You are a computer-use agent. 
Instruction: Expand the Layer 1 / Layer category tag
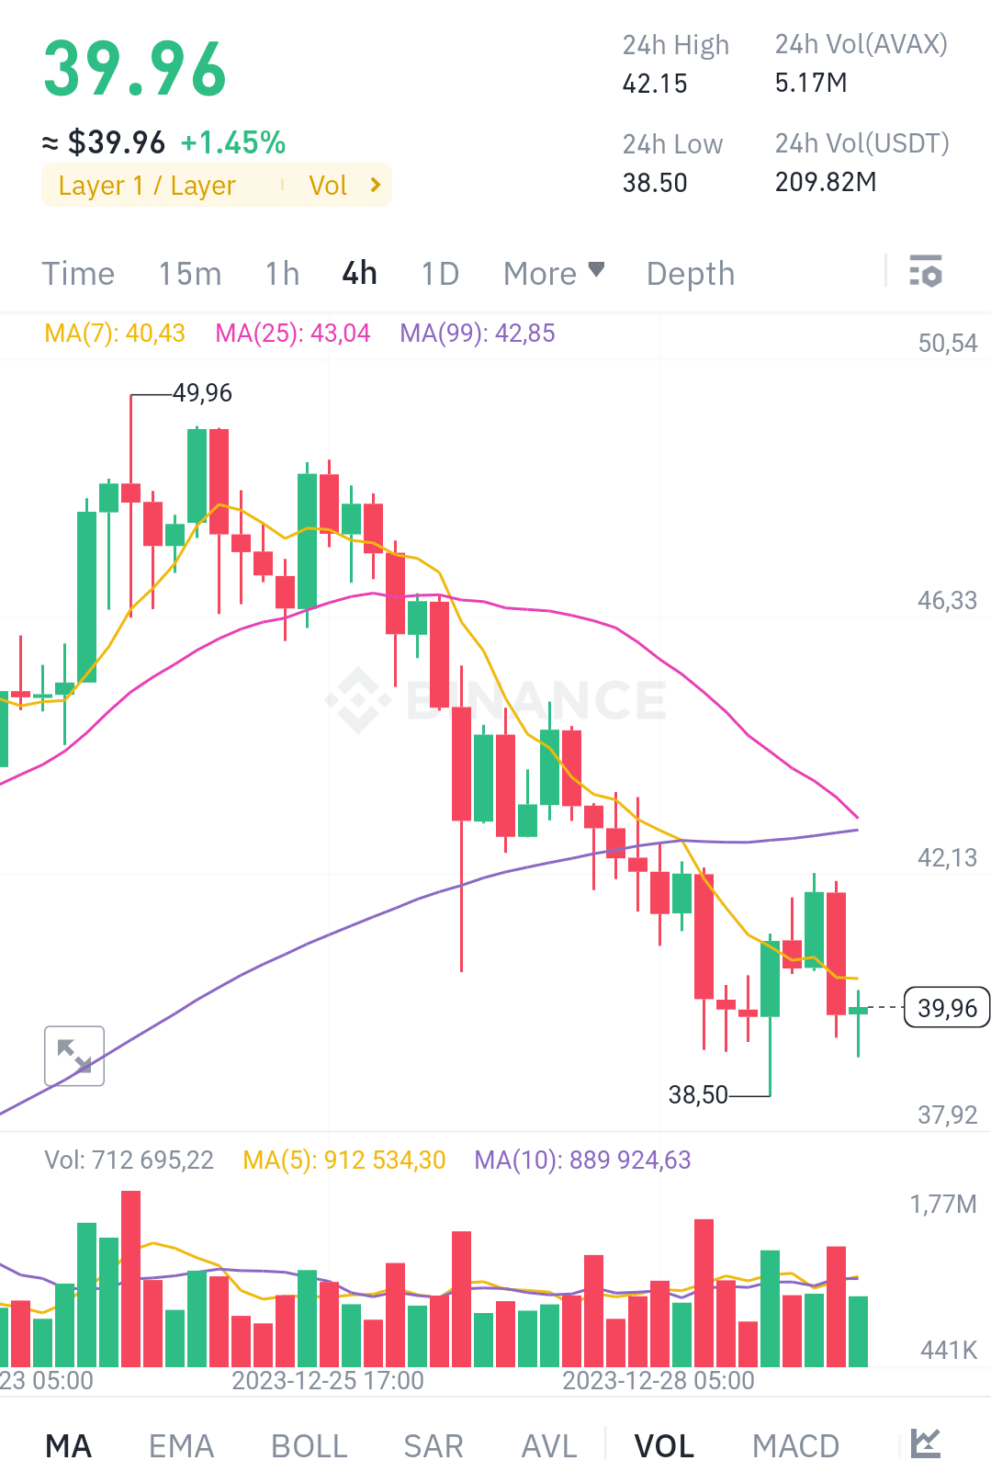(147, 185)
